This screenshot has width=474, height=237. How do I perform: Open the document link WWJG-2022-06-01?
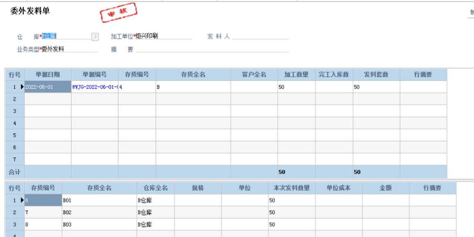[x=95, y=87]
